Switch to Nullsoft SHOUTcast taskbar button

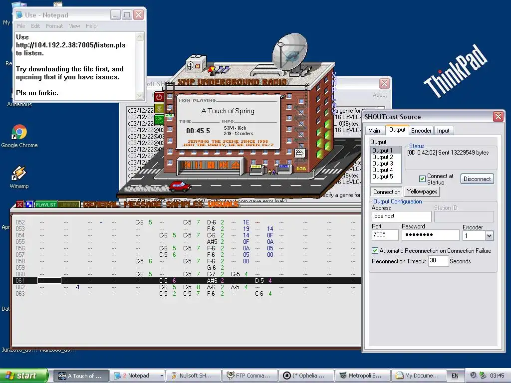(x=194, y=376)
